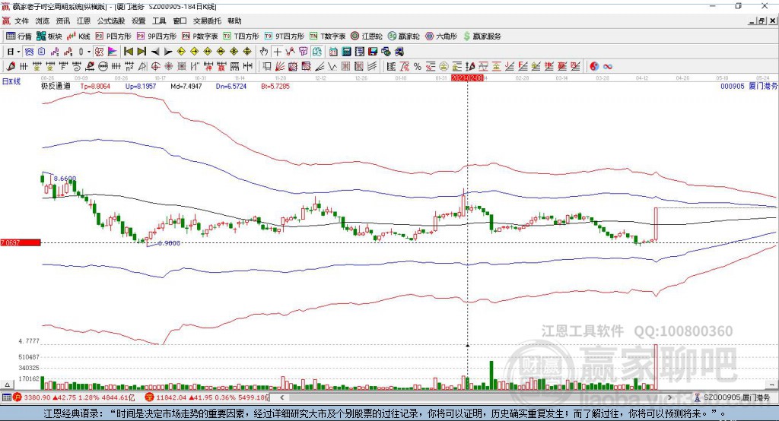779x421 pixels.
Task: Click the SZ000905,厦门港务 status entry
Action: [733, 397]
